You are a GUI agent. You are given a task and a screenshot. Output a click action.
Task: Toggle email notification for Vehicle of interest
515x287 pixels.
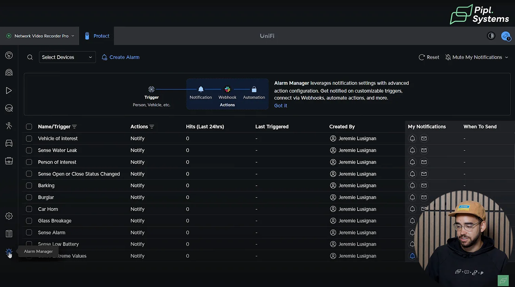point(424,138)
